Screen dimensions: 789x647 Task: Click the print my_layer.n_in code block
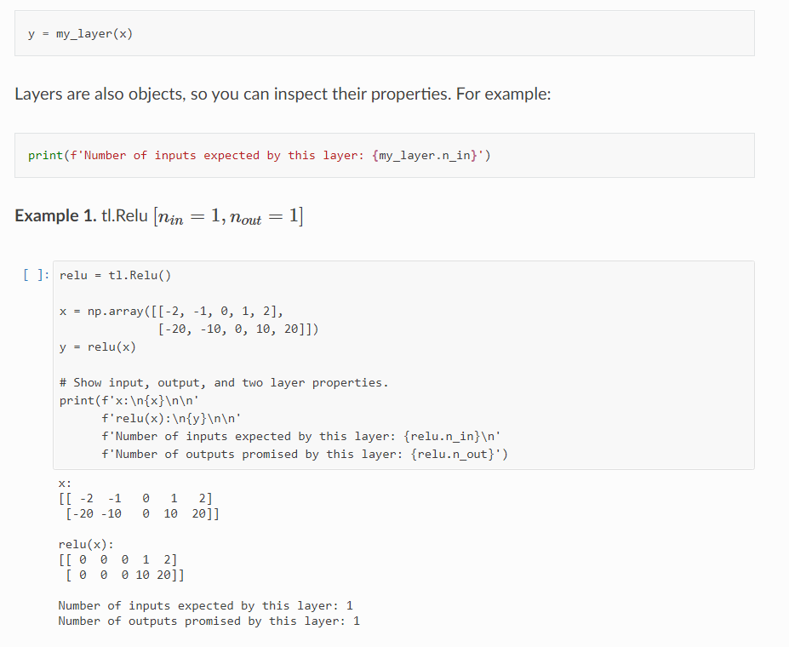(385, 156)
